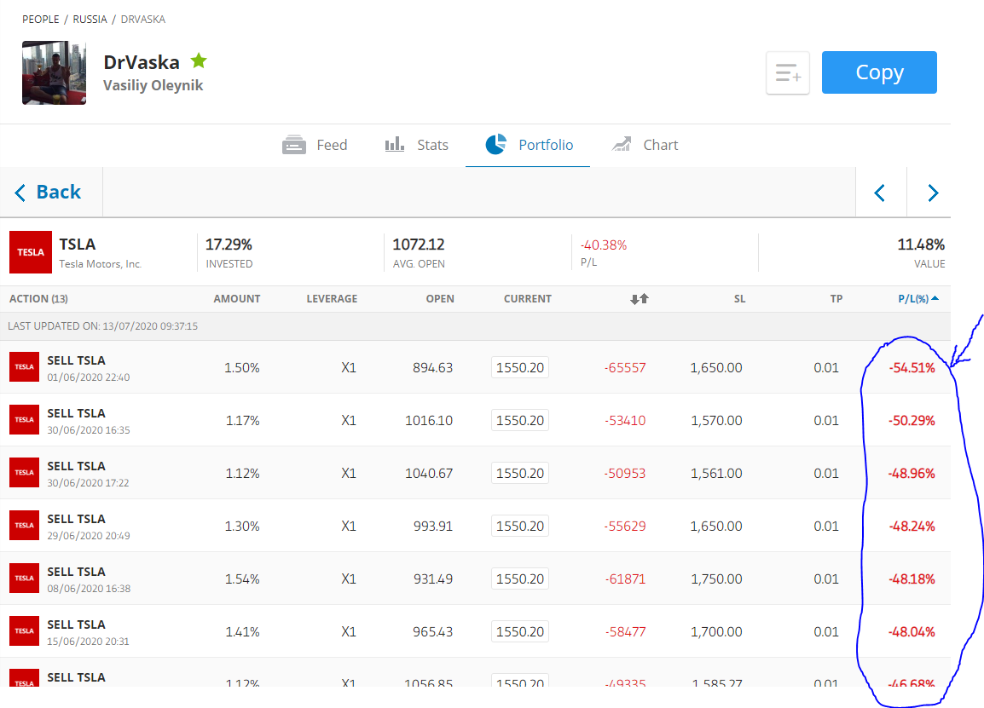The height and width of the screenshot is (708, 984).
Task: Click TESLA icon in 08/06/2020 16:38 row
Action: (x=25, y=578)
